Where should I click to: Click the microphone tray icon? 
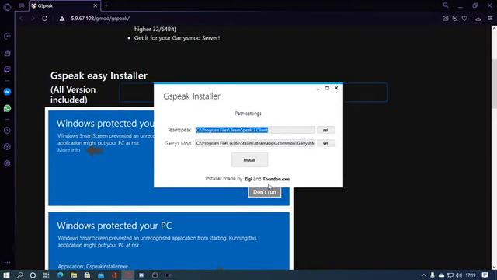(x=433, y=275)
